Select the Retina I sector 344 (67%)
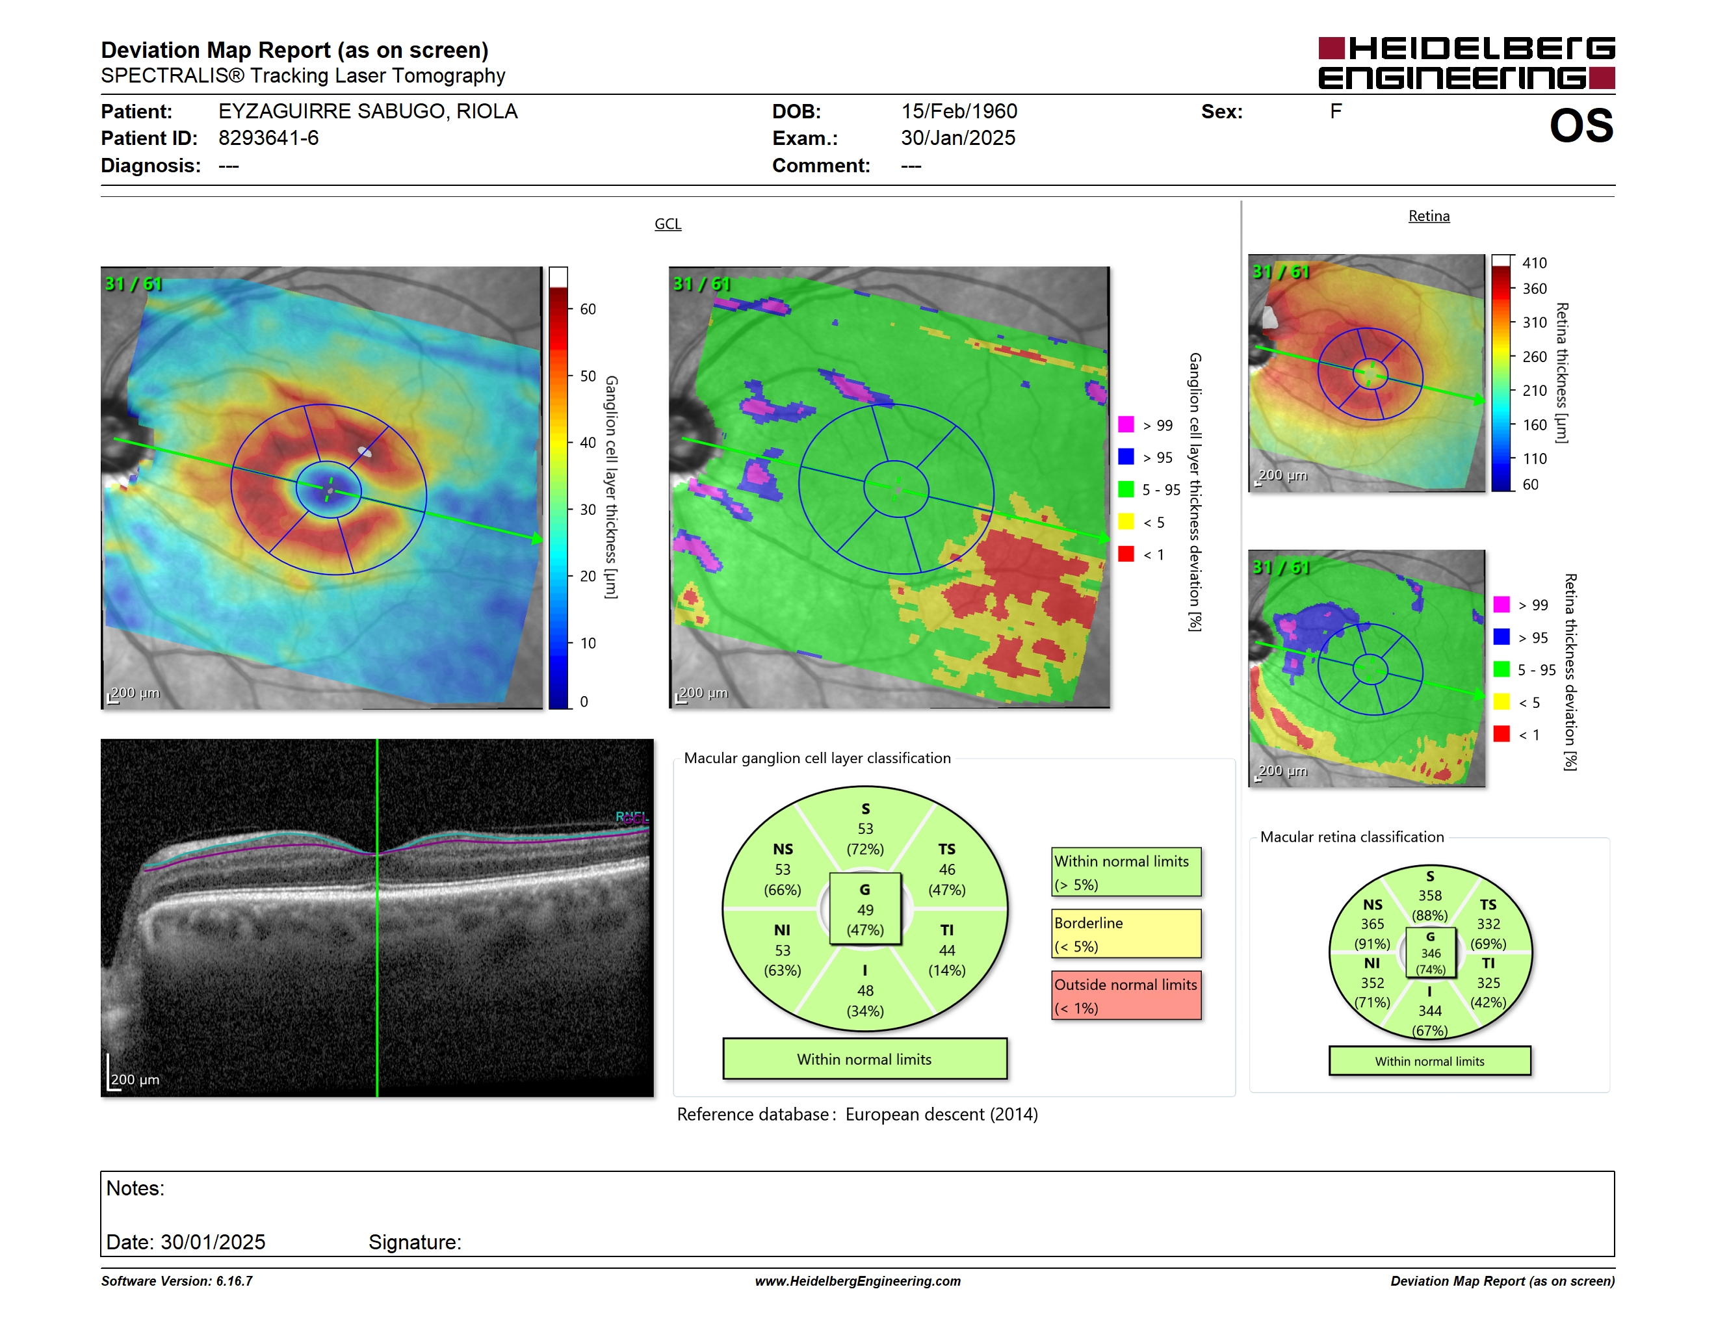 coord(1430,1011)
